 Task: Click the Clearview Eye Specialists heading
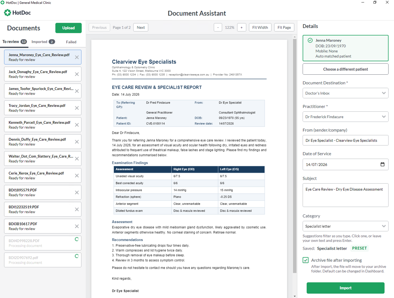pos(144,62)
